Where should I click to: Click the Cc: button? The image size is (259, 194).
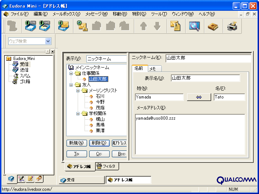point(99,154)
